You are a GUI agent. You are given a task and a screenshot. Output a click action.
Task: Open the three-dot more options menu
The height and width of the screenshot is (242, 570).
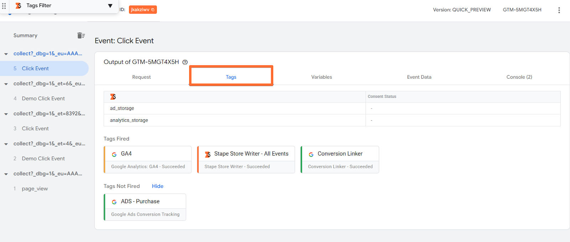click(x=559, y=10)
